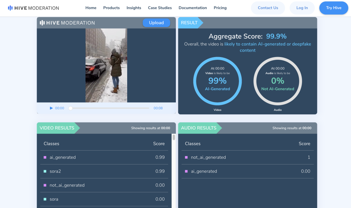Click the purple ai_generated video class marker
Image resolution: width=351 pixels, height=208 pixels.
(x=45, y=157)
